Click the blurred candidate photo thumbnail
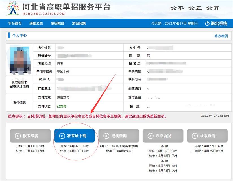 click(x=20, y=60)
